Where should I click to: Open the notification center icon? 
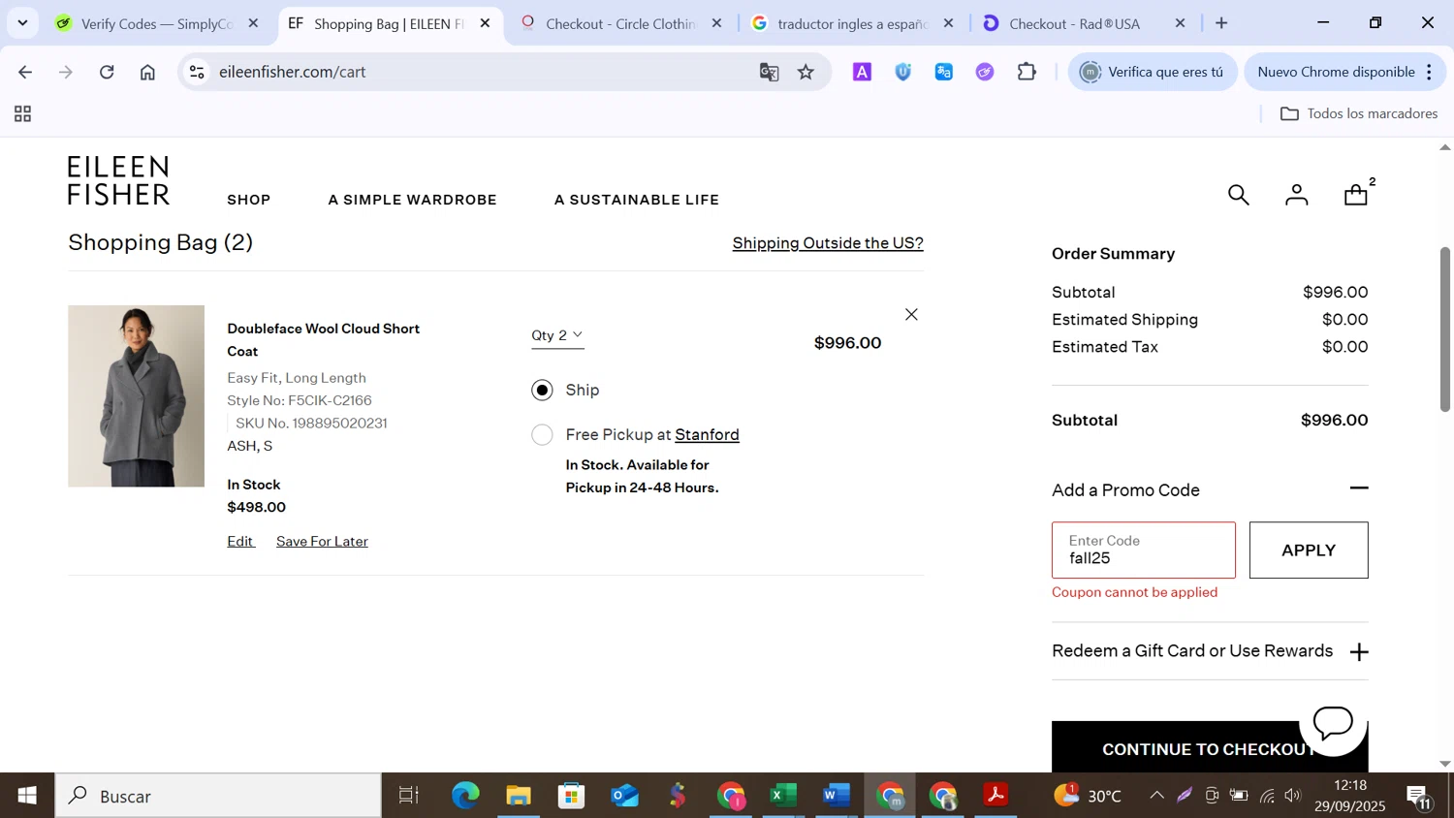tap(1420, 797)
